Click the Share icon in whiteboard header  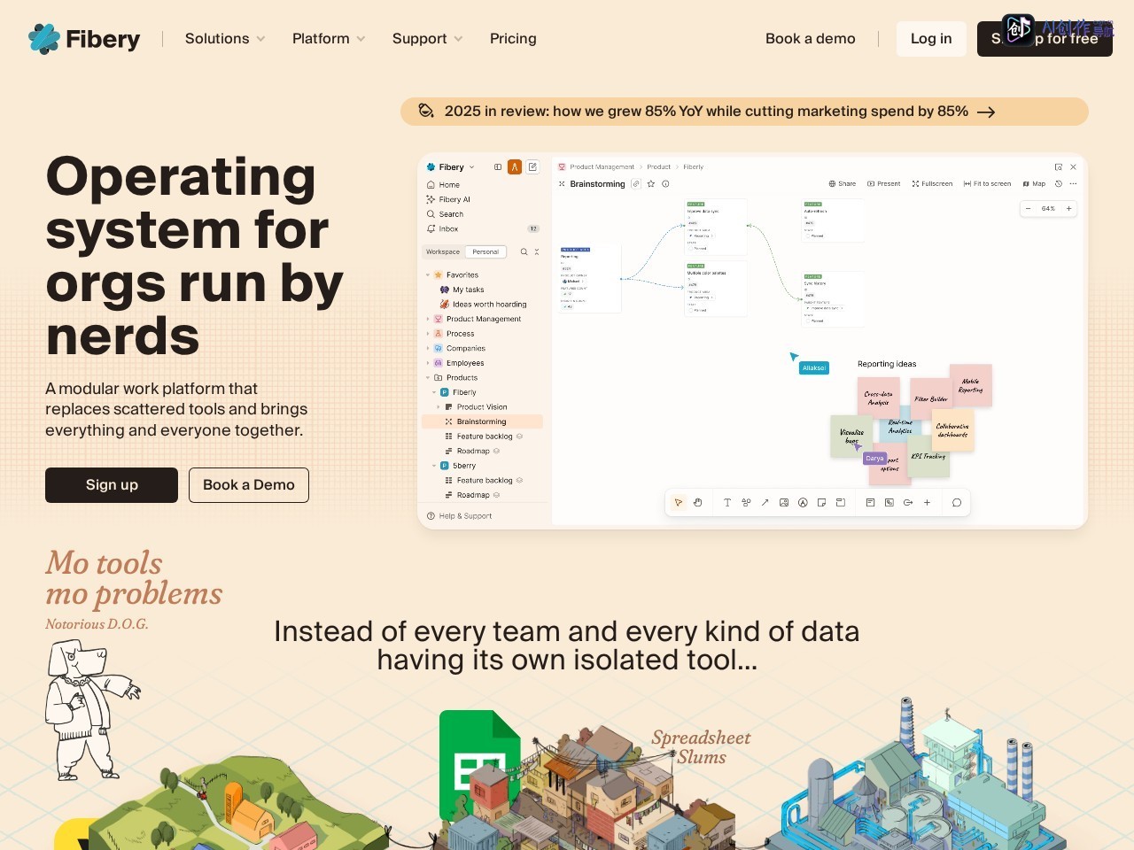pyautogui.click(x=832, y=184)
